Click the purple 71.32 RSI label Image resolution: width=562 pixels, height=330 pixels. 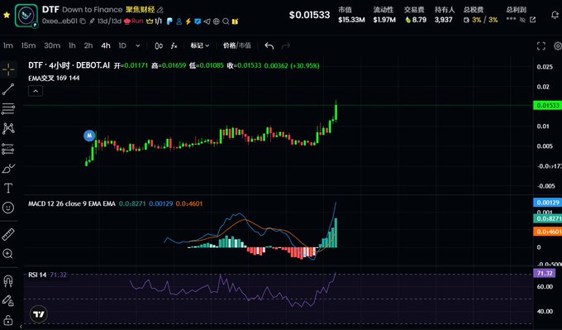(545, 273)
